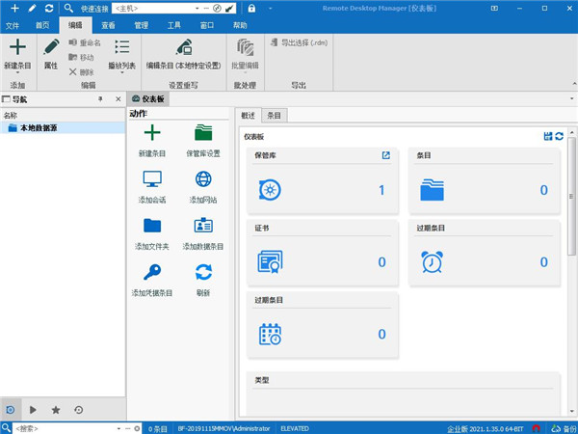Expand the status bar search dropdown arrow
This screenshot has width=578, height=434.
click(118, 428)
